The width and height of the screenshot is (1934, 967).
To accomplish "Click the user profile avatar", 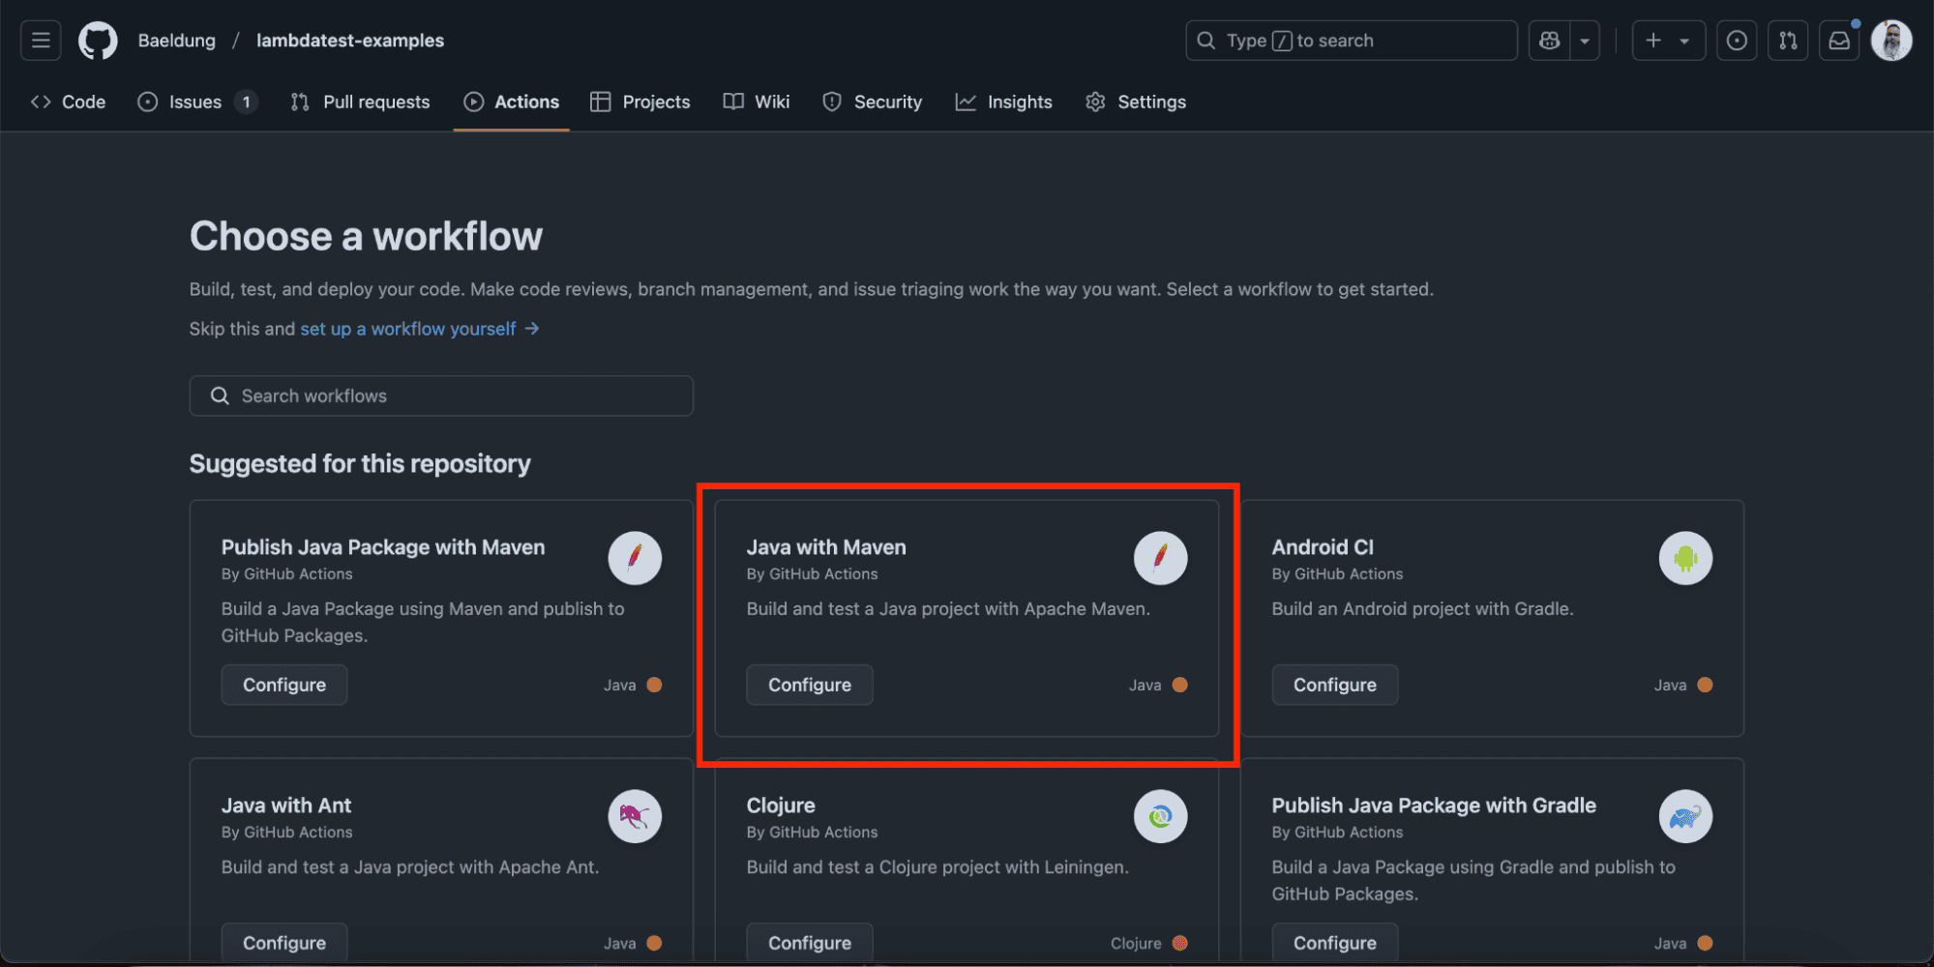I will (x=1890, y=41).
